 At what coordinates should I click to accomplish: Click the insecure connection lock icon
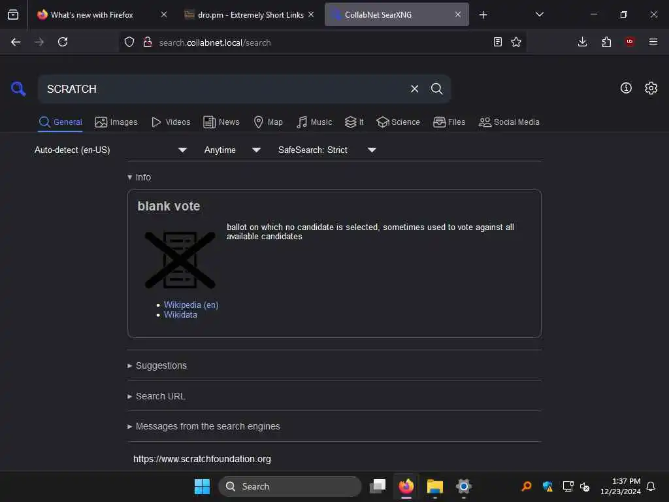tap(148, 42)
